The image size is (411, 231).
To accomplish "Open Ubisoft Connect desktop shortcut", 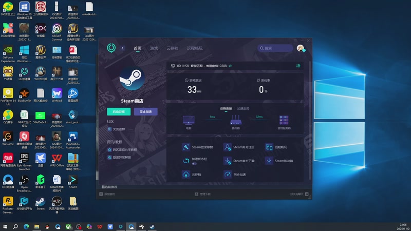I will [x=57, y=32].
